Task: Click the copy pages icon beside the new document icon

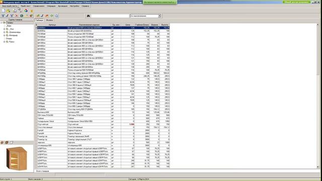Action: coord(14,11)
